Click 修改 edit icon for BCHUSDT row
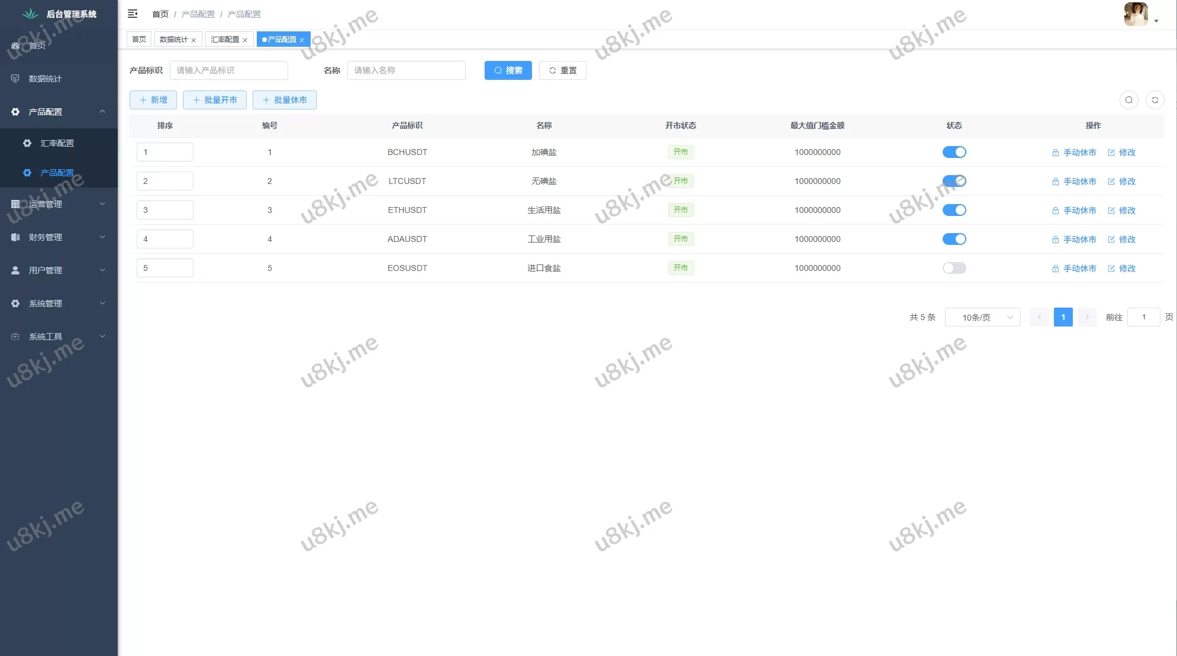Image resolution: width=1177 pixels, height=656 pixels. pos(1111,153)
